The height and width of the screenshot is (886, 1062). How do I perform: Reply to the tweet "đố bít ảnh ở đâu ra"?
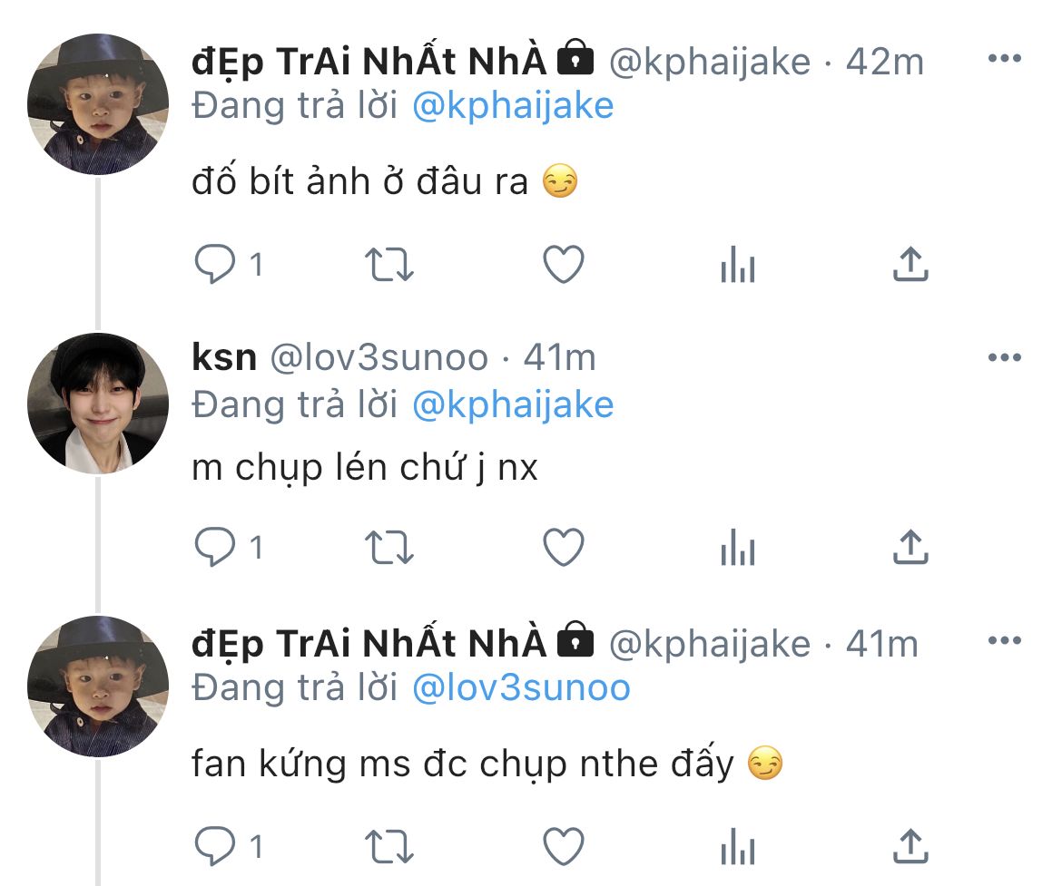(x=215, y=263)
